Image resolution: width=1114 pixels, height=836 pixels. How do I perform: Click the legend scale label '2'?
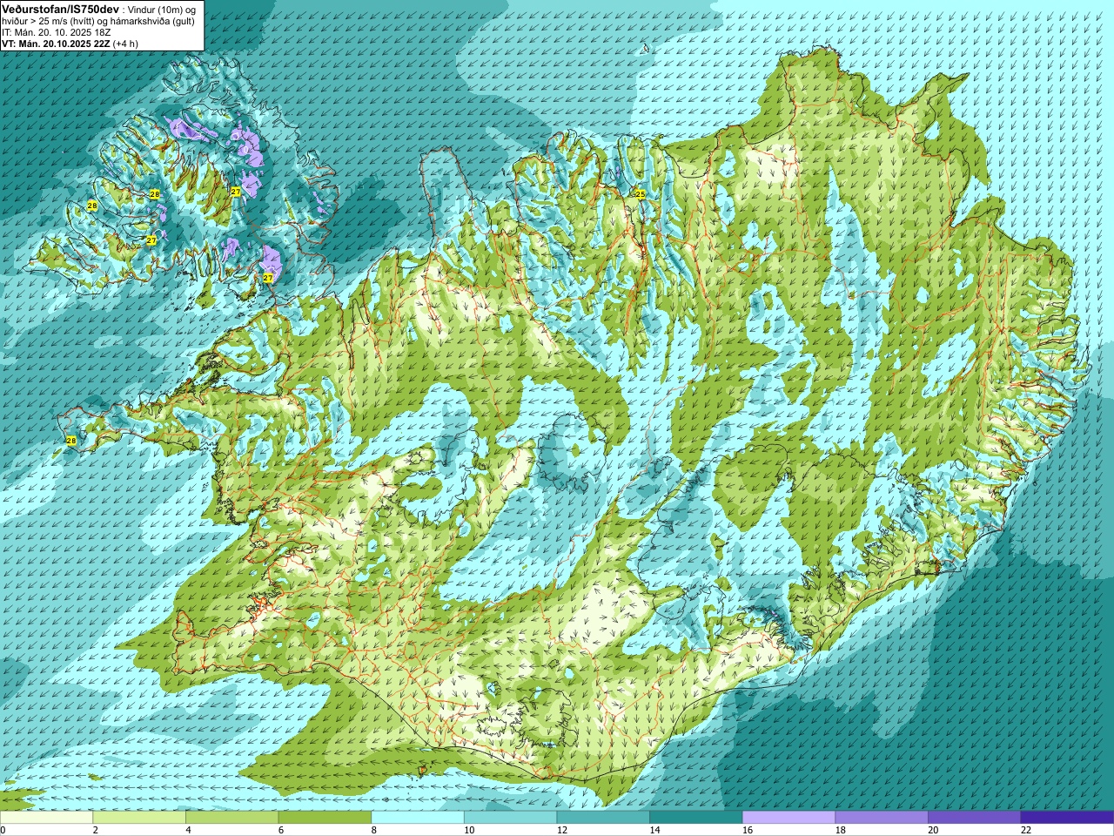click(95, 830)
